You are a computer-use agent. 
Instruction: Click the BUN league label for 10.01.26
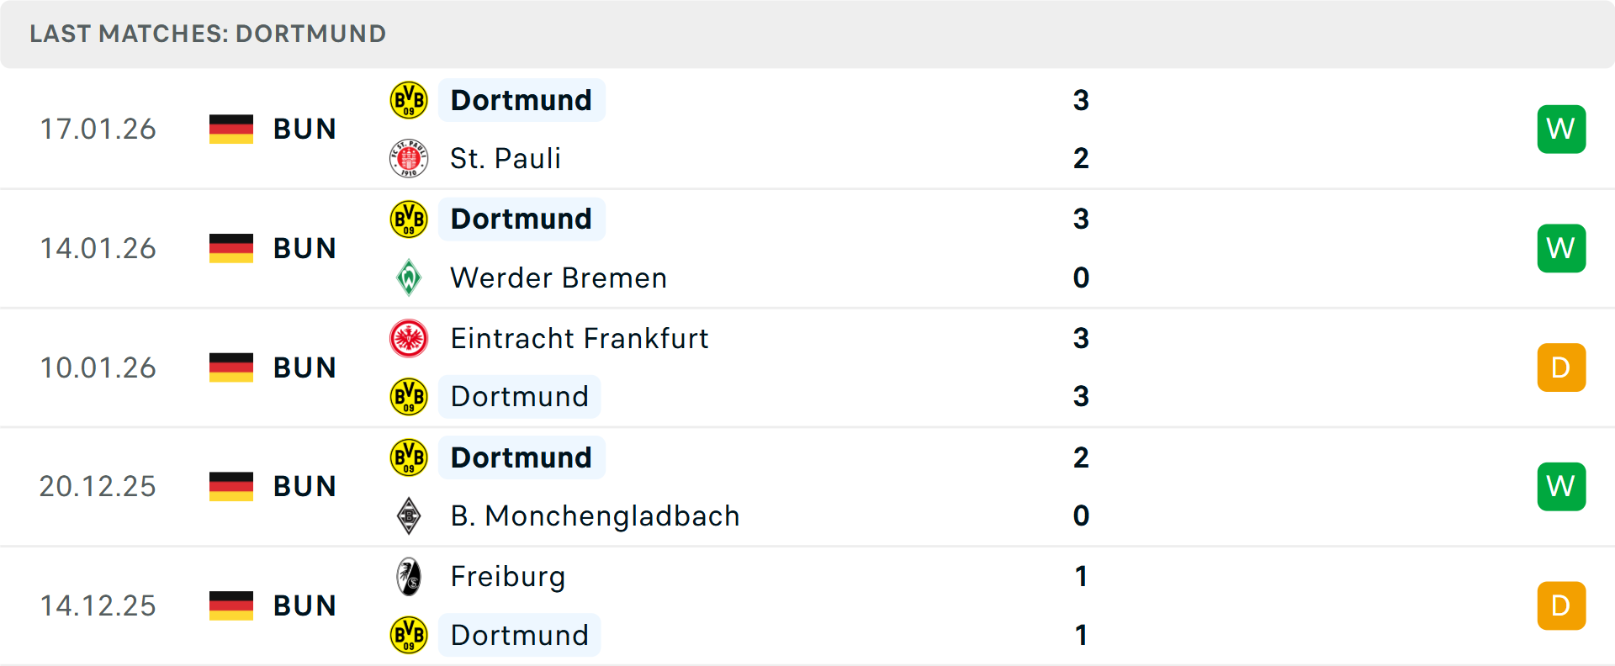(304, 367)
